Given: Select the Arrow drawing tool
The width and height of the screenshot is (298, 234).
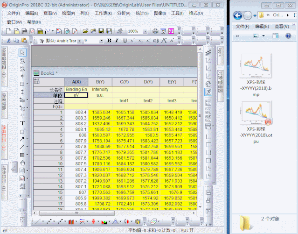Looking at the screenshot, I should tap(22, 139).
